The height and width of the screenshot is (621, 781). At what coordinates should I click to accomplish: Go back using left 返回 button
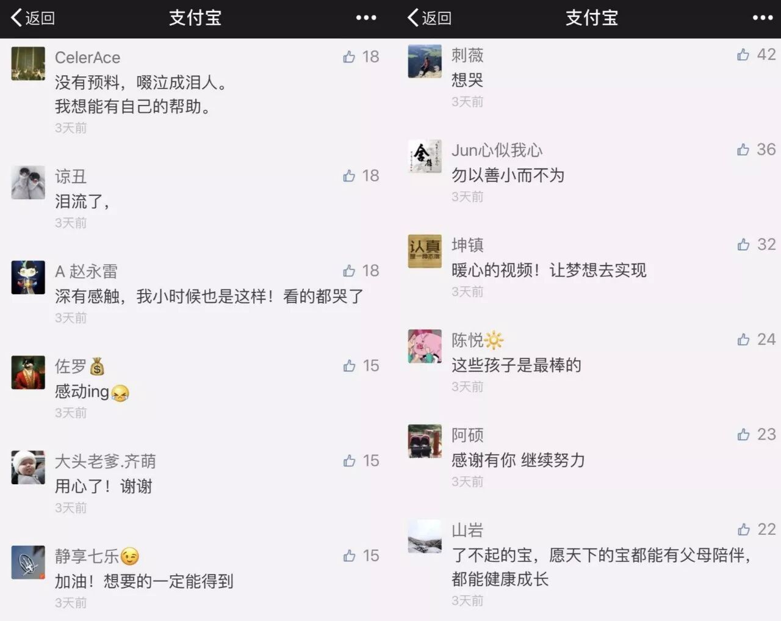tap(33, 18)
